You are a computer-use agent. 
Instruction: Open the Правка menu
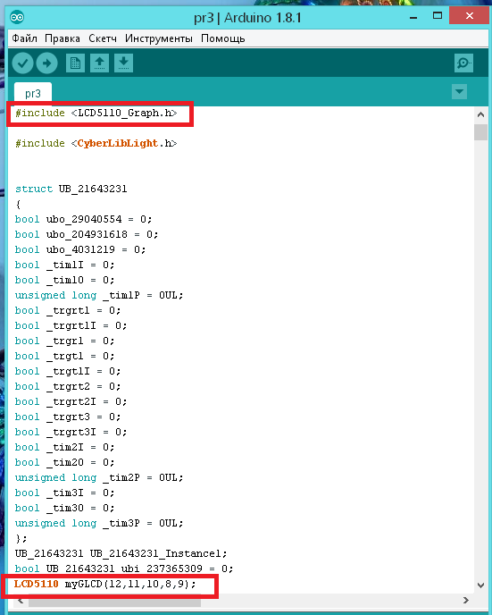[x=63, y=38]
